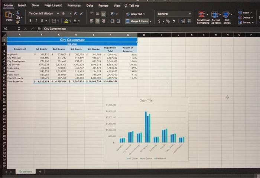Open the Review tab
Screen dimensions: 260x178
(103, 6)
